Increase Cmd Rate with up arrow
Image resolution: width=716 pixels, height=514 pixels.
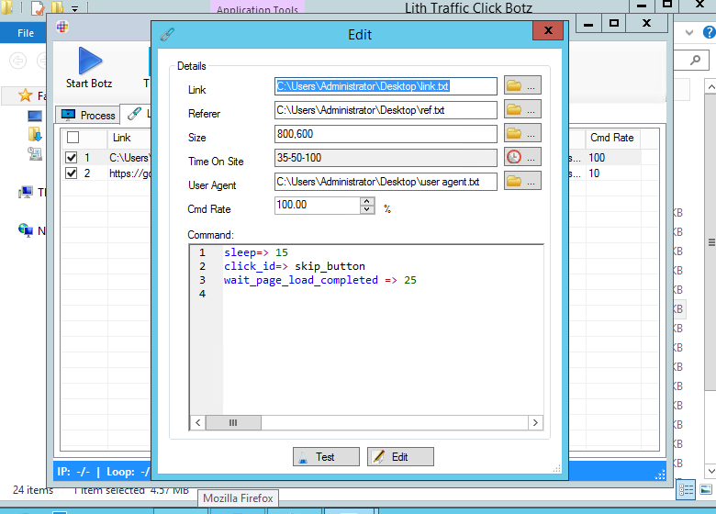click(367, 201)
